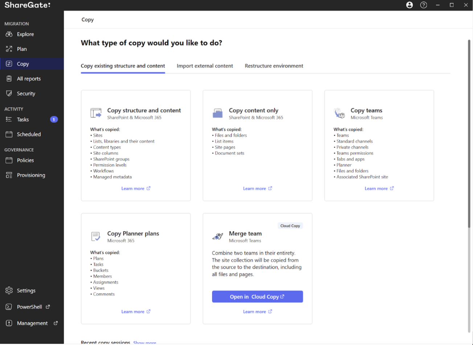The image size is (473, 345).
Task: Click external link icon beside PowerShell
Action: coord(48,307)
